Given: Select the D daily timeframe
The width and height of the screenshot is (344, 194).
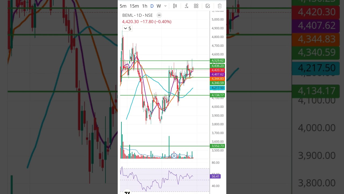Looking at the screenshot, I should [152, 6].
